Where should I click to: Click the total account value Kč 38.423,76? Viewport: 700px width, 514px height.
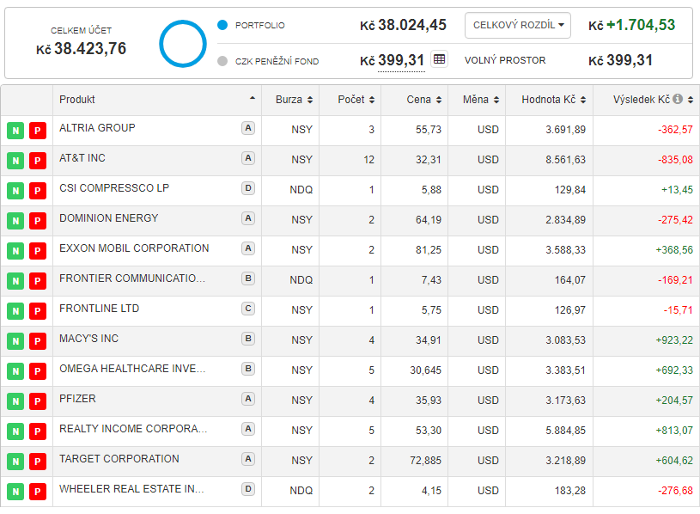pos(82,48)
